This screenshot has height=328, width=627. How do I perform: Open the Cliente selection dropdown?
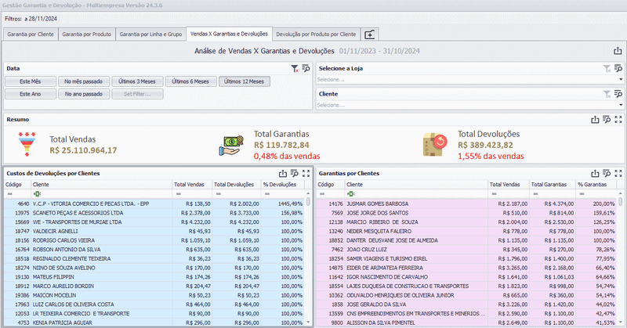coord(621,105)
